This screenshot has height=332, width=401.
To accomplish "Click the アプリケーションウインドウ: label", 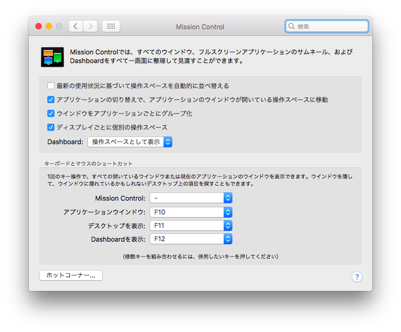I will coord(104,212).
